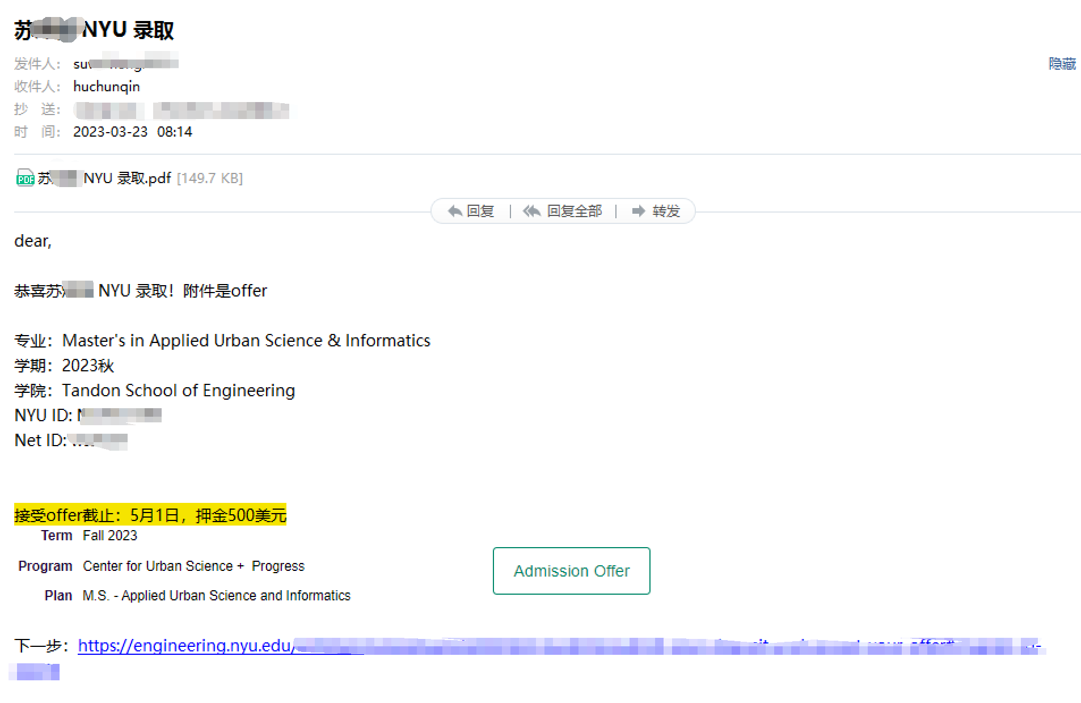Click the 发件人 sender label
The image size is (1081, 703).
[37, 63]
